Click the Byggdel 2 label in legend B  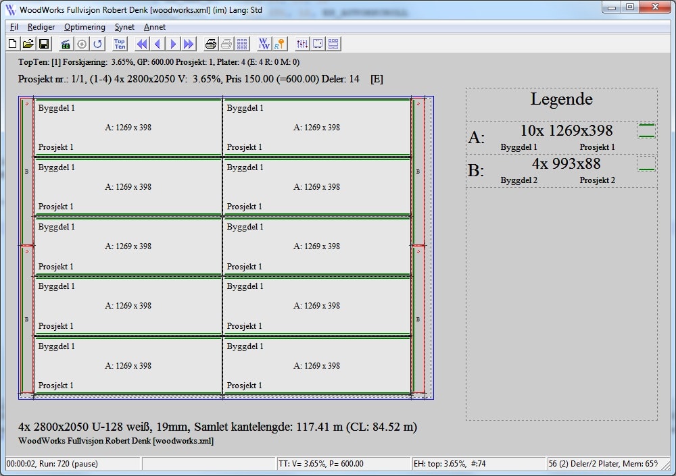pyautogui.click(x=518, y=180)
